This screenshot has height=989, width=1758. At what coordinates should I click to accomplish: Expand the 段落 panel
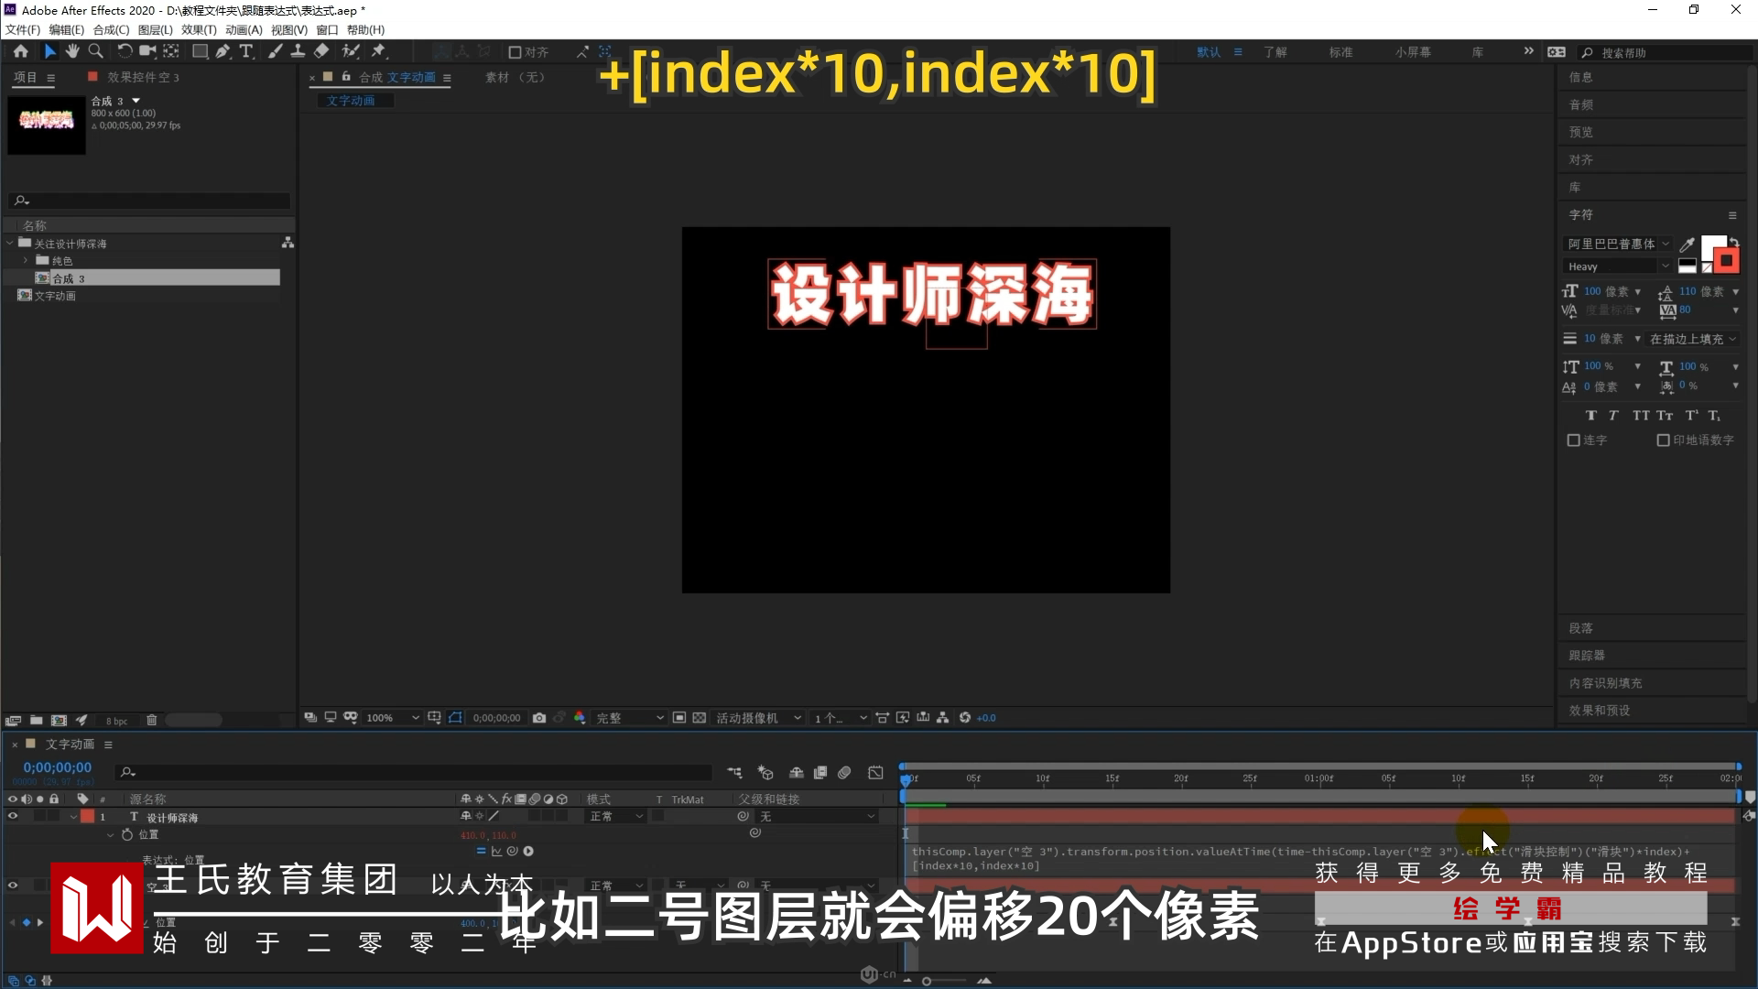1580,628
